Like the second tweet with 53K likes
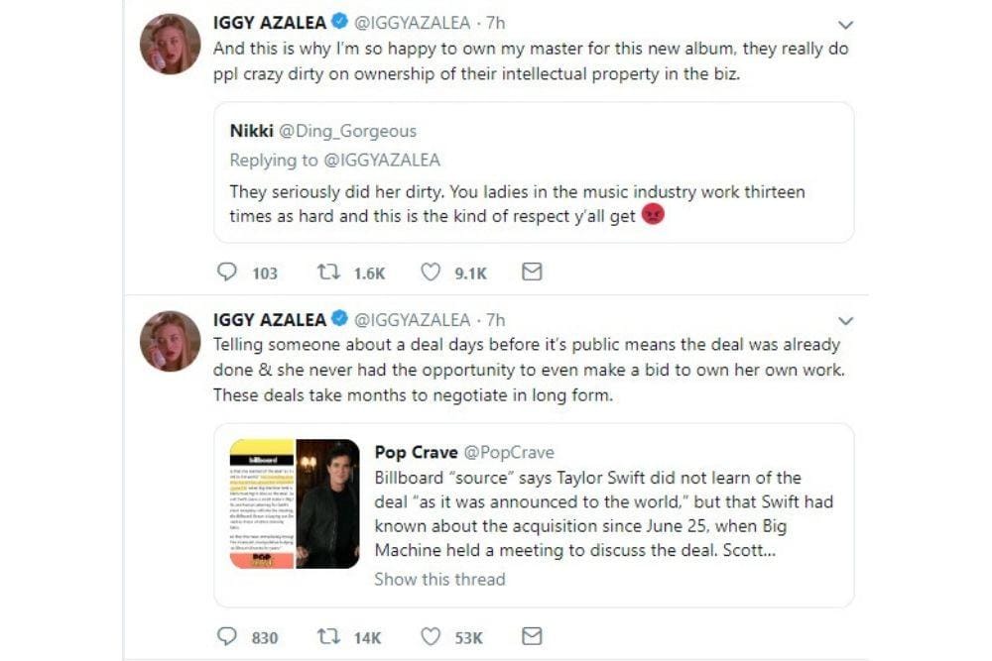Image resolution: width=992 pixels, height=661 pixels. point(431,635)
